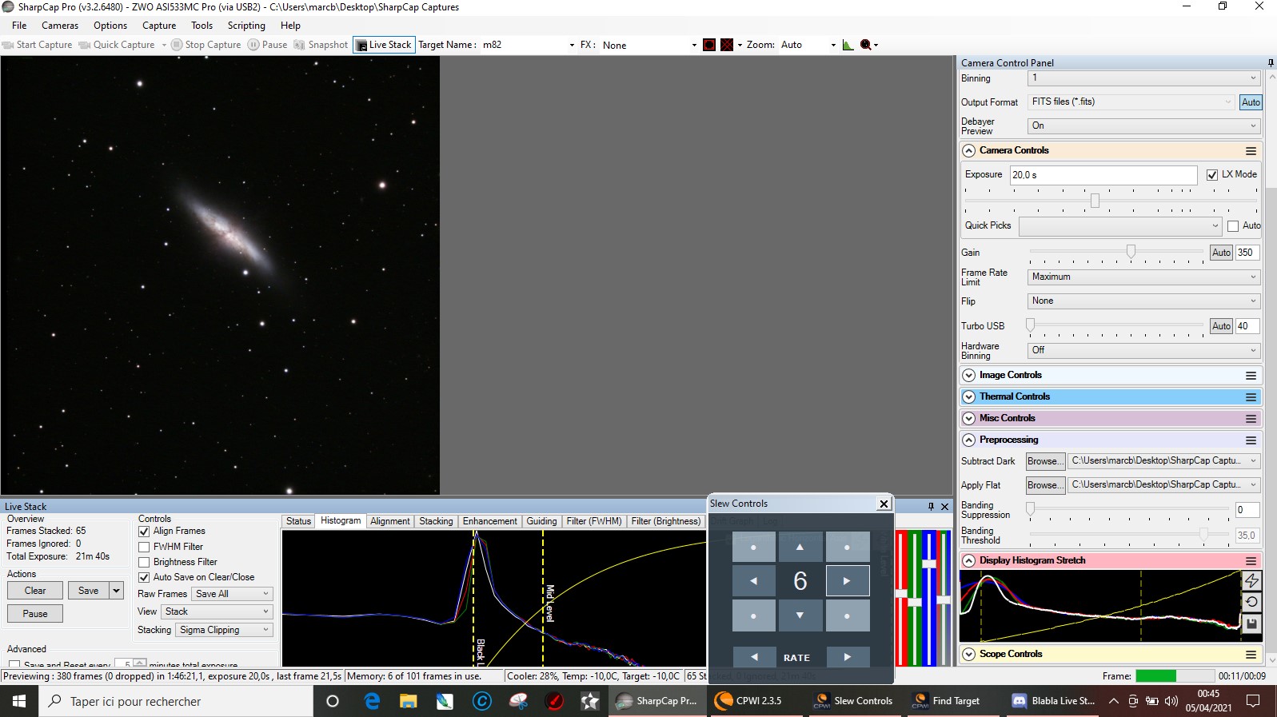
Task: Click the histogram stretch save icon
Action: (x=1251, y=623)
